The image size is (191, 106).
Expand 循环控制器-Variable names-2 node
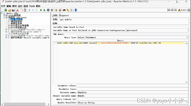pos(6,32)
